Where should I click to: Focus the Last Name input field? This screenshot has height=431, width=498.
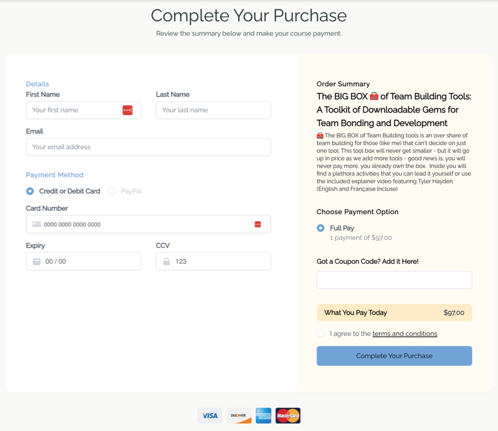[x=214, y=110]
